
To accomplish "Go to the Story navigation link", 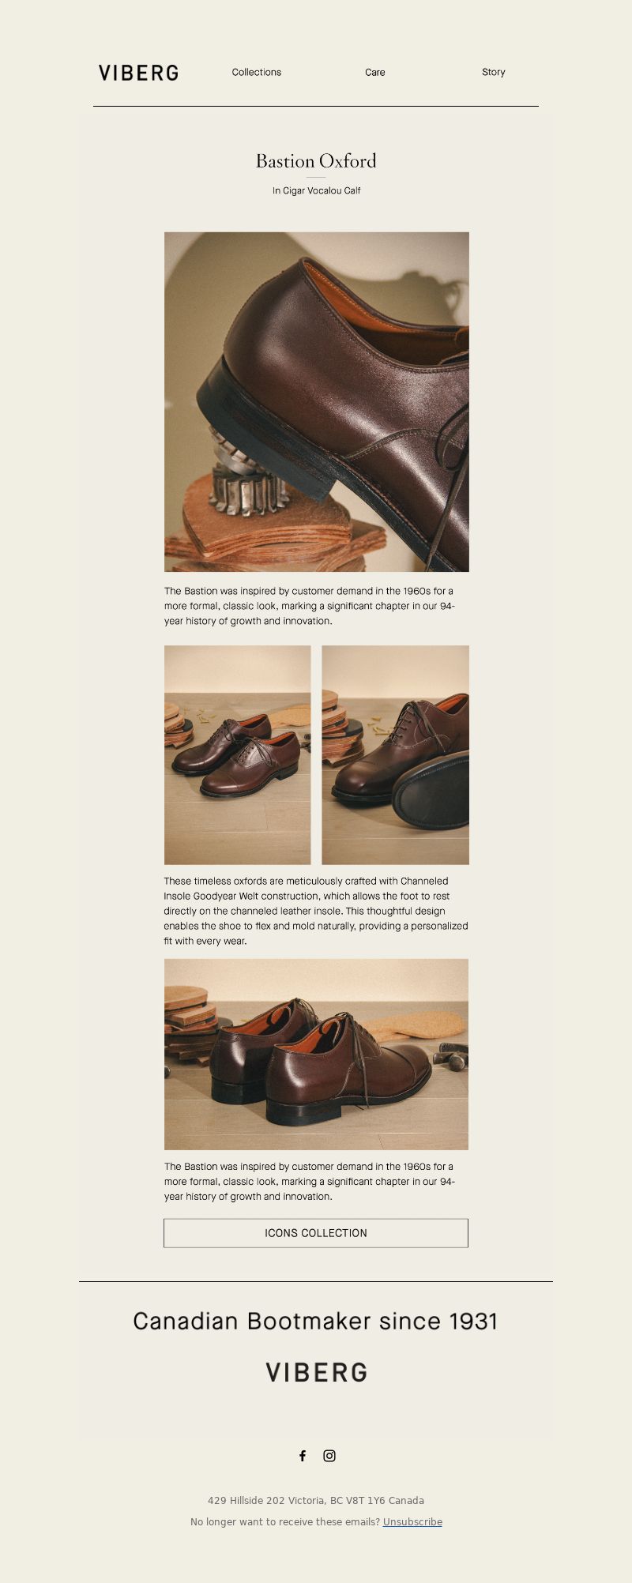I will tap(494, 72).
